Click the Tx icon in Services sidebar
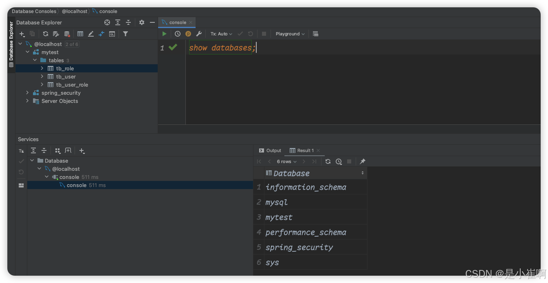The width and height of the screenshot is (548, 283). (x=21, y=151)
